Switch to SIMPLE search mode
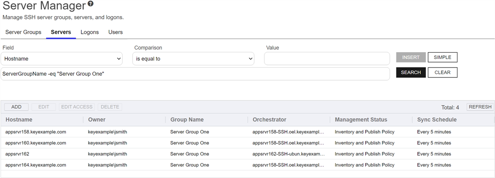This screenshot has height=178, width=495. click(x=442, y=57)
